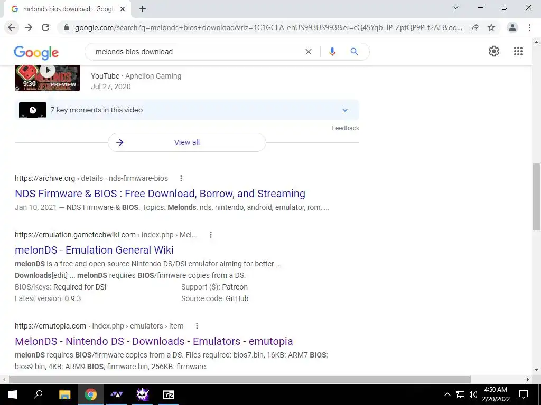Expand 7 key moments in this video
The width and height of the screenshot is (541, 405).
tap(186, 110)
